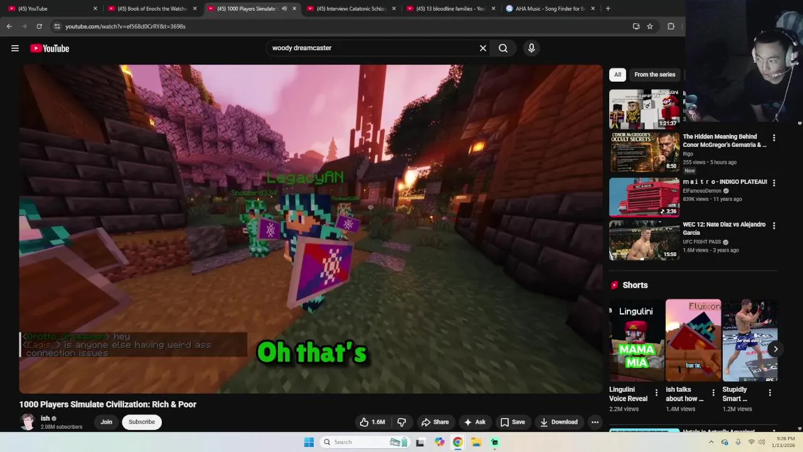The width and height of the screenshot is (803, 452).
Task: Click the Join button
Action: (x=106, y=422)
